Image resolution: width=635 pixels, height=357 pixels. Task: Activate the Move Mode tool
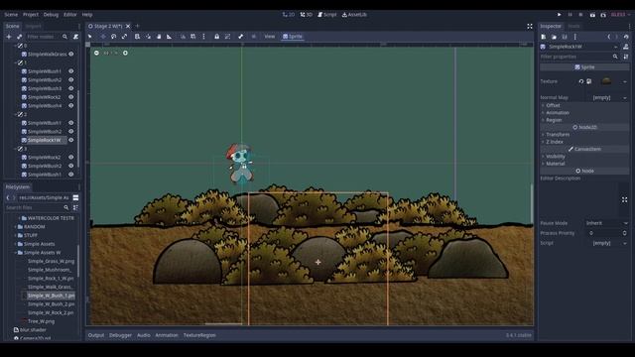103,37
